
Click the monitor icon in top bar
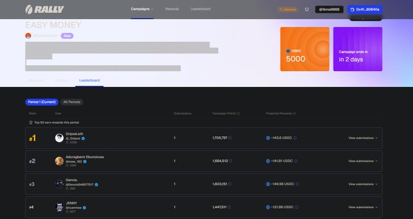tap(307, 10)
